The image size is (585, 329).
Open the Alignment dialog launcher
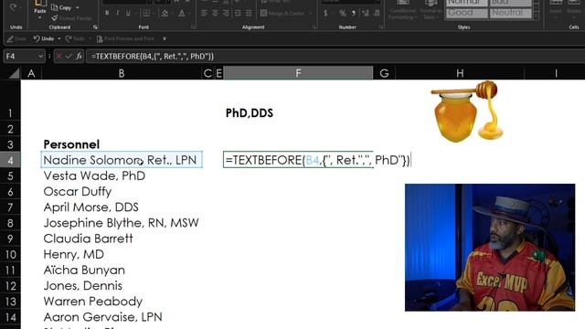[x=314, y=27]
